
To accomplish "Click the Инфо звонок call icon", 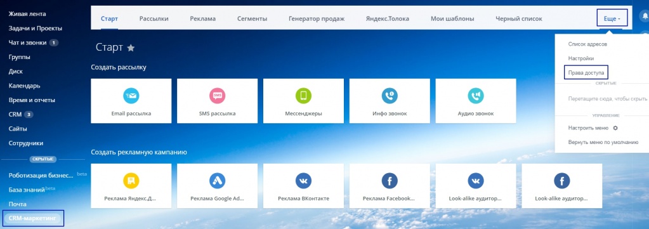I will 390,96.
